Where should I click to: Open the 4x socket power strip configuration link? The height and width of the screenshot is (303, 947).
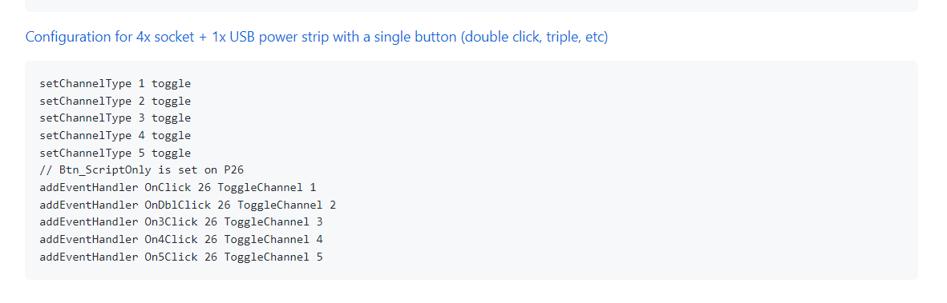[x=317, y=38]
